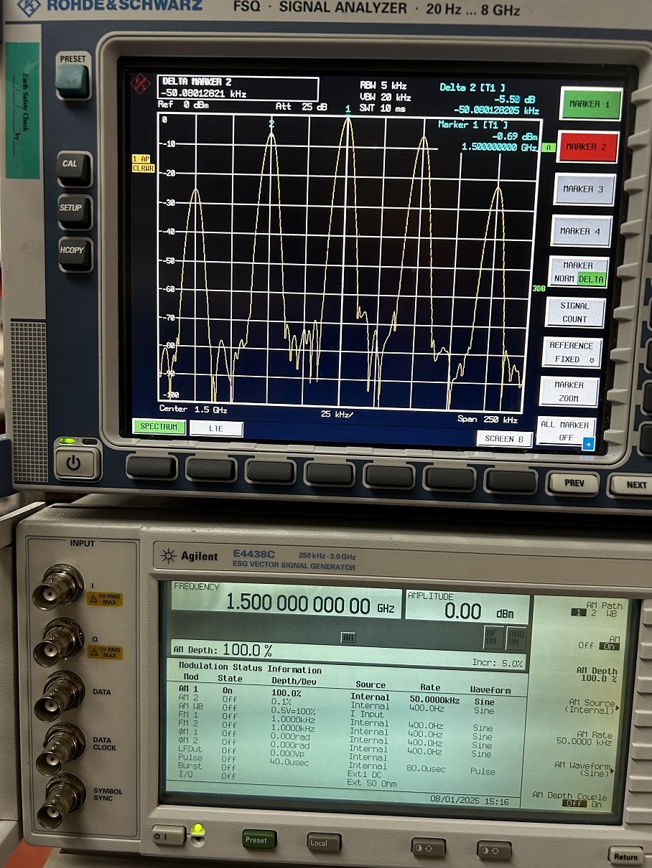Click the RBW 5 kHz readout

coord(383,86)
